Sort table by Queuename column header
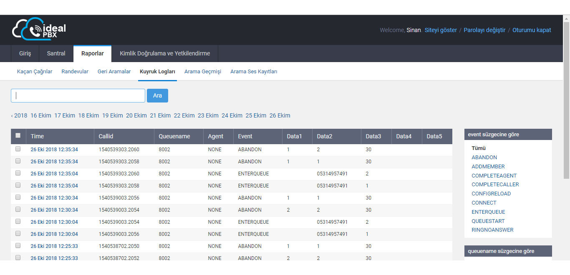The image size is (570, 275). (x=174, y=136)
